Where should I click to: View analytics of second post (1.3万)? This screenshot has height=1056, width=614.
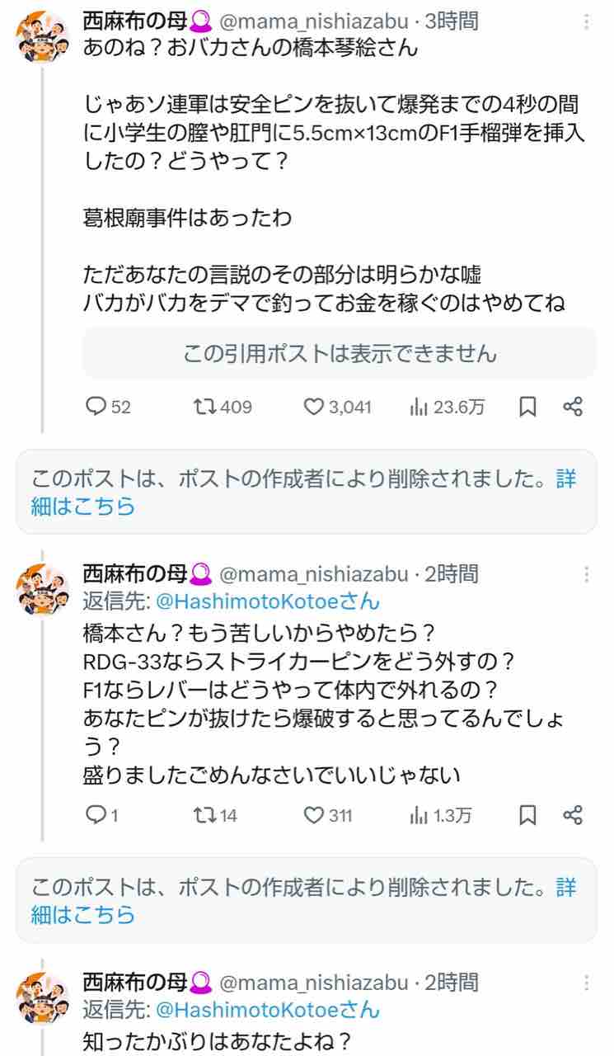tap(441, 815)
